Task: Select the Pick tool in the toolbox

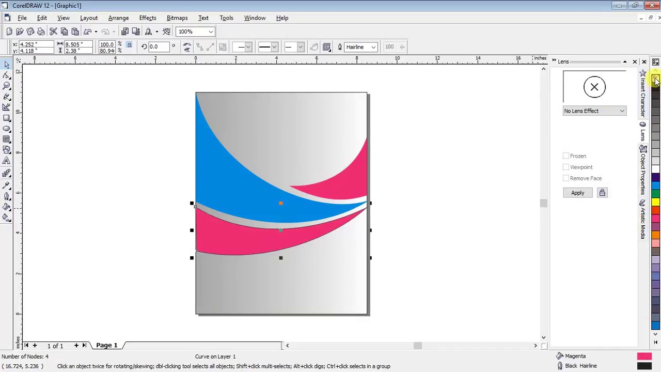Action: (7, 65)
